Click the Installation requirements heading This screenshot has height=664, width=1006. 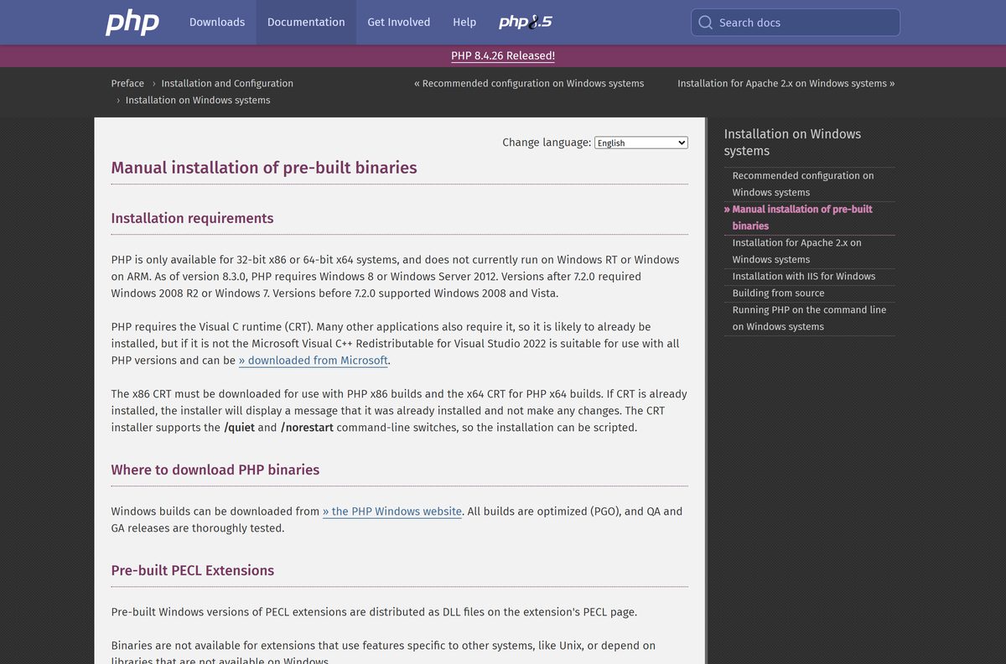pyautogui.click(x=193, y=218)
